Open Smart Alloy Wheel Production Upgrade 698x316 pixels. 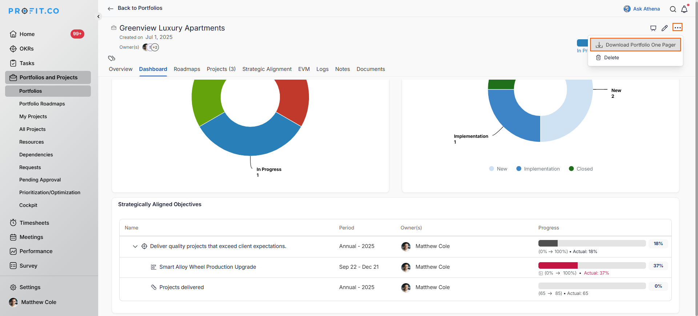pos(208,267)
